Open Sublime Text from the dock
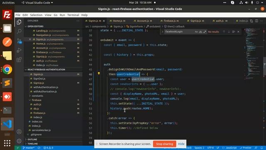 [7, 83]
